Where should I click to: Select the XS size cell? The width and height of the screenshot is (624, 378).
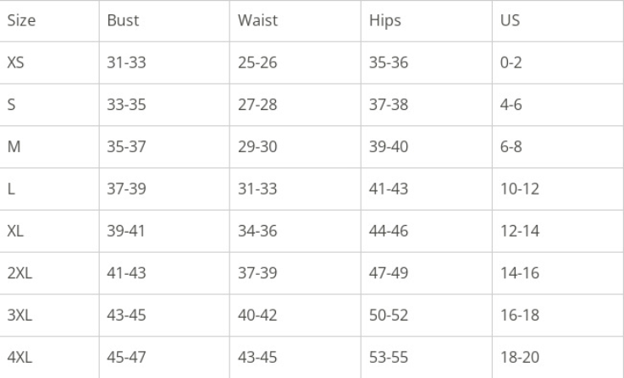click(15, 63)
